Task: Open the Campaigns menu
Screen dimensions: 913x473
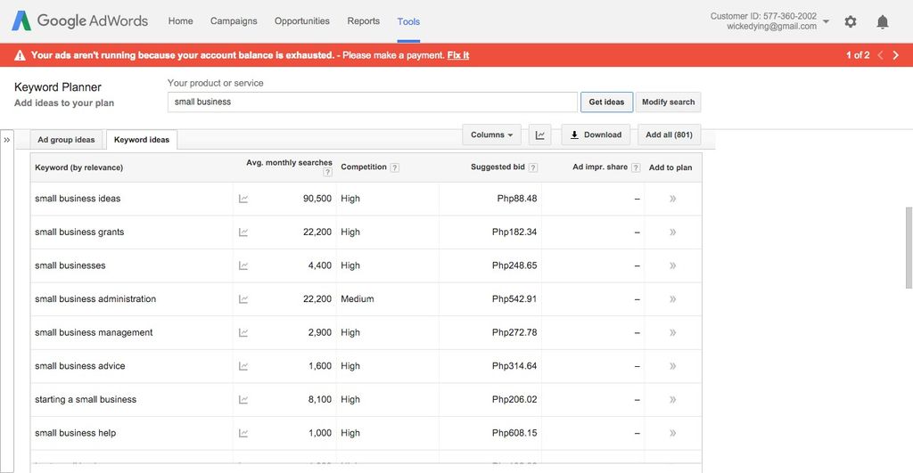Action: 234,21
